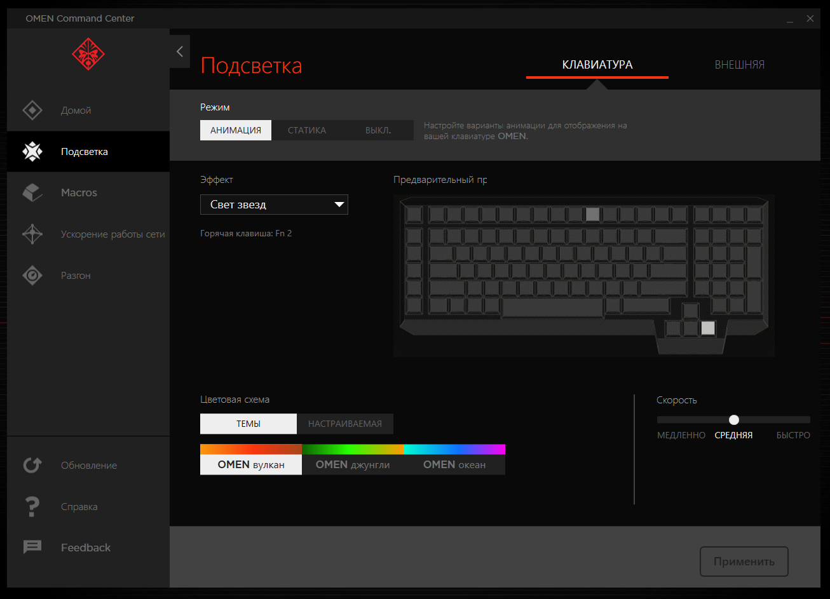The height and width of the screenshot is (599, 830).
Task: Click the cyan-magenta океан color bar
Action: tap(454, 449)
